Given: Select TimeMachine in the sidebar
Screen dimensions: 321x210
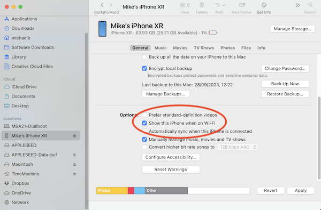Looking at the screenshot, I should pyautogui.click(x=25, y=174).
